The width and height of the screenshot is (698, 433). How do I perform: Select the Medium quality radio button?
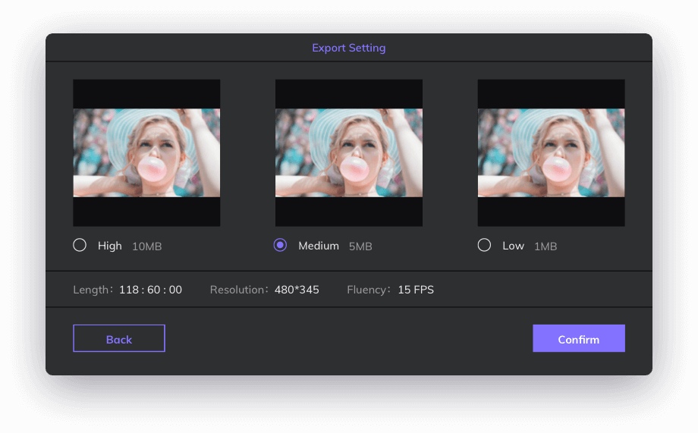(x=280, y=246)
